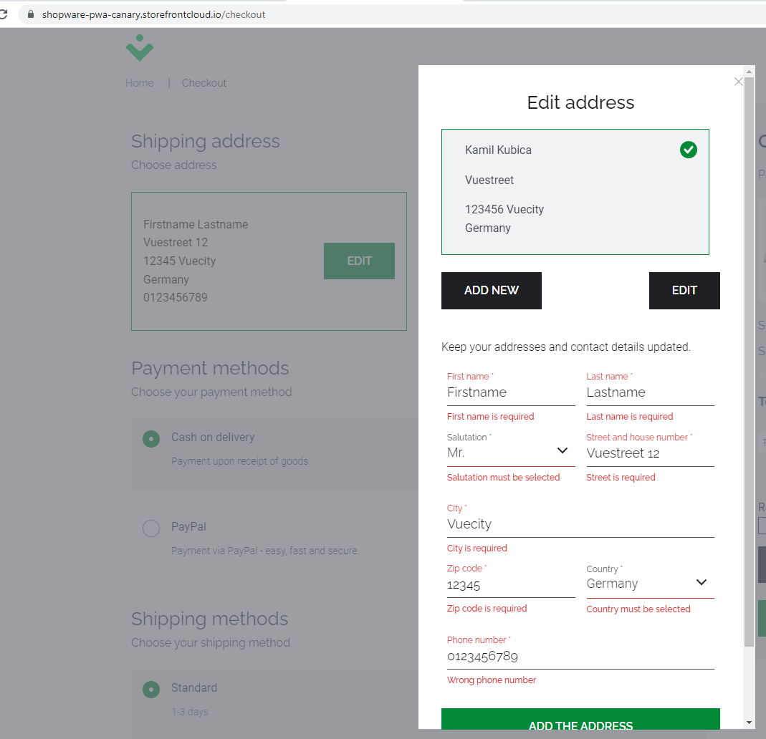The image size is (766, 739).
Task: Navigate to Home via the breadcrumb
Action: point(139,82)
